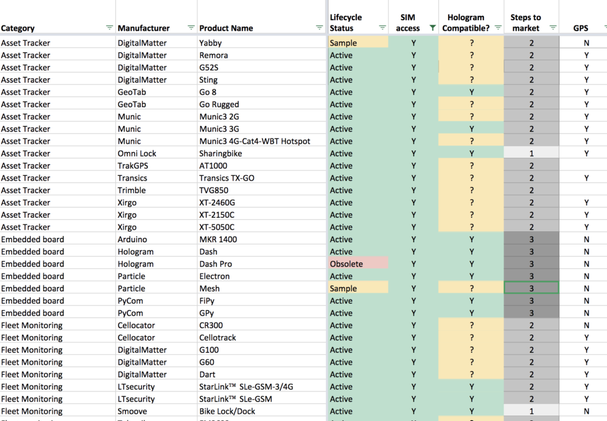Image resolution: width=607 pixels, height=421 pixels.
Task: Open the Steps to market filter
Action: pos(553,28)
